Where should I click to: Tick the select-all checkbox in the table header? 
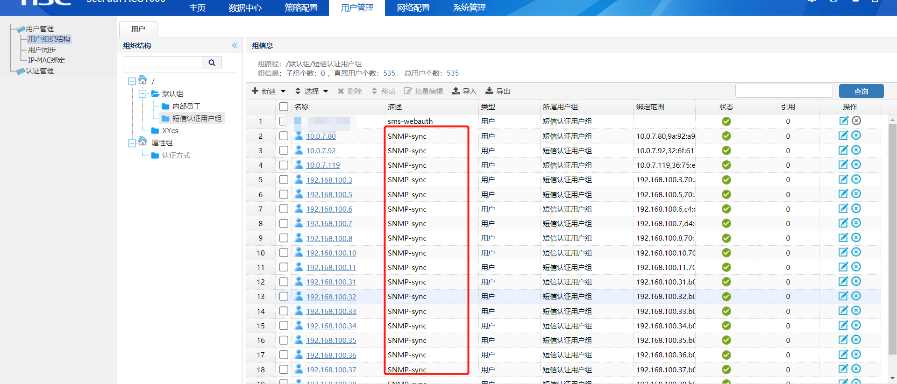pos(284,107)
